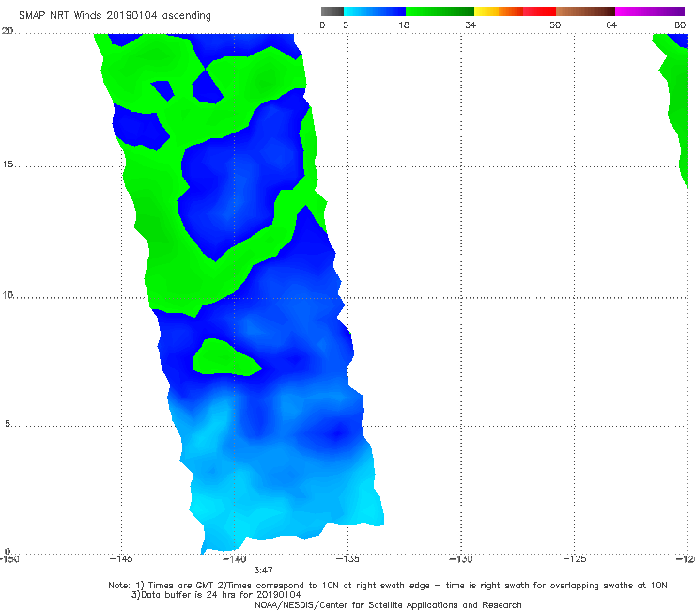Click the longitude label '-140'
This screenshot has width=695, height=611.
pyautogui.click(x=235, y=559)
